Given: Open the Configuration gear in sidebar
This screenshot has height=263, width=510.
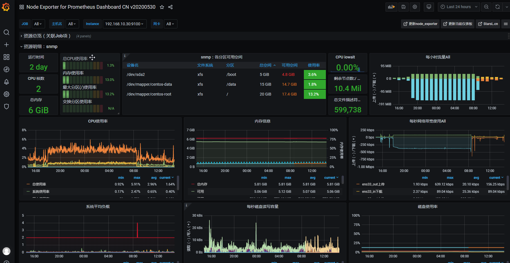Looking at the screenshot, I should 6,94.
